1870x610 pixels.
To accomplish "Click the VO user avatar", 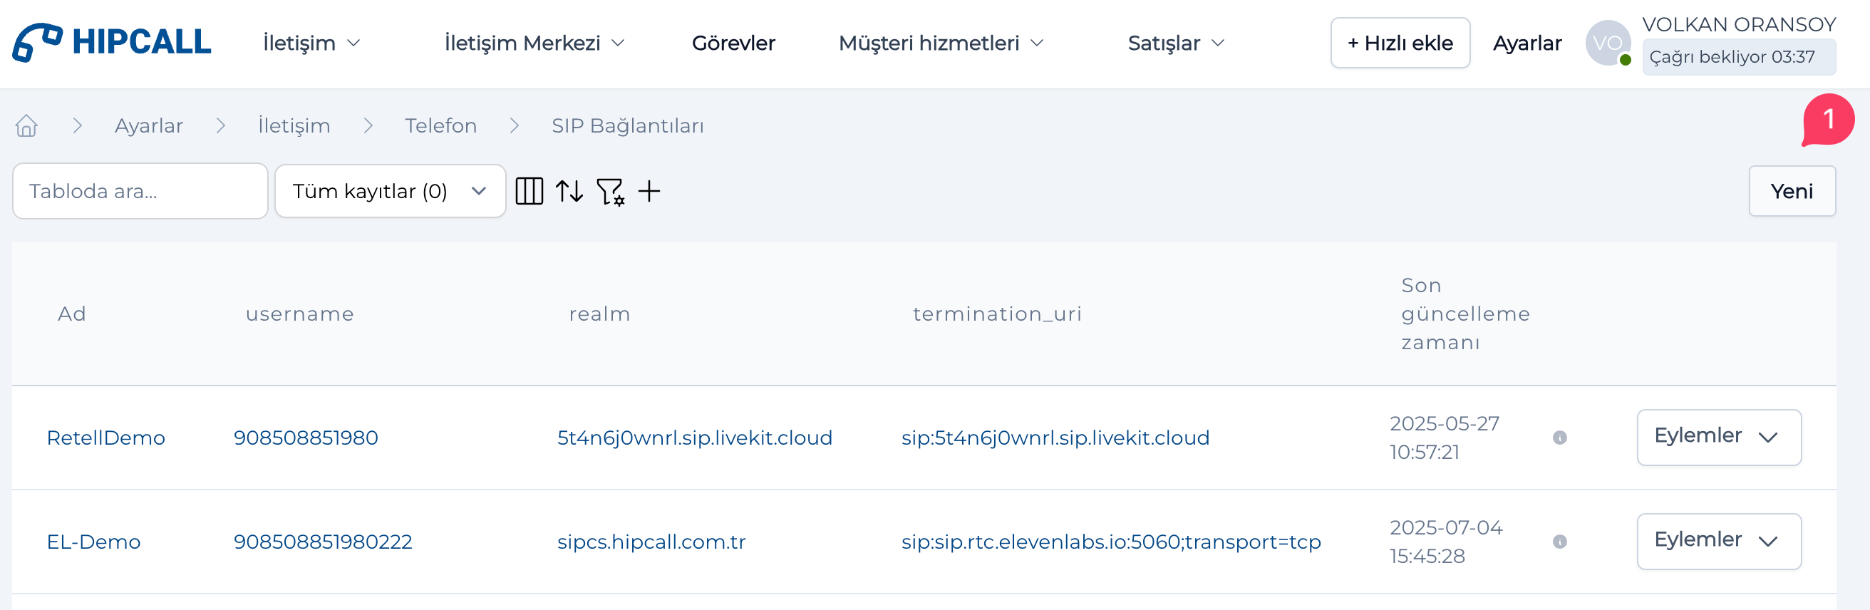I will tap(1607, 43).
